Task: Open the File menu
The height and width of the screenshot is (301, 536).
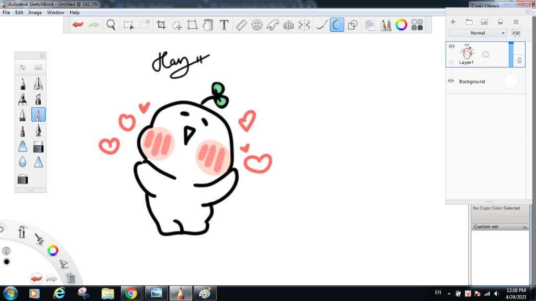Action: click(6, 13)
